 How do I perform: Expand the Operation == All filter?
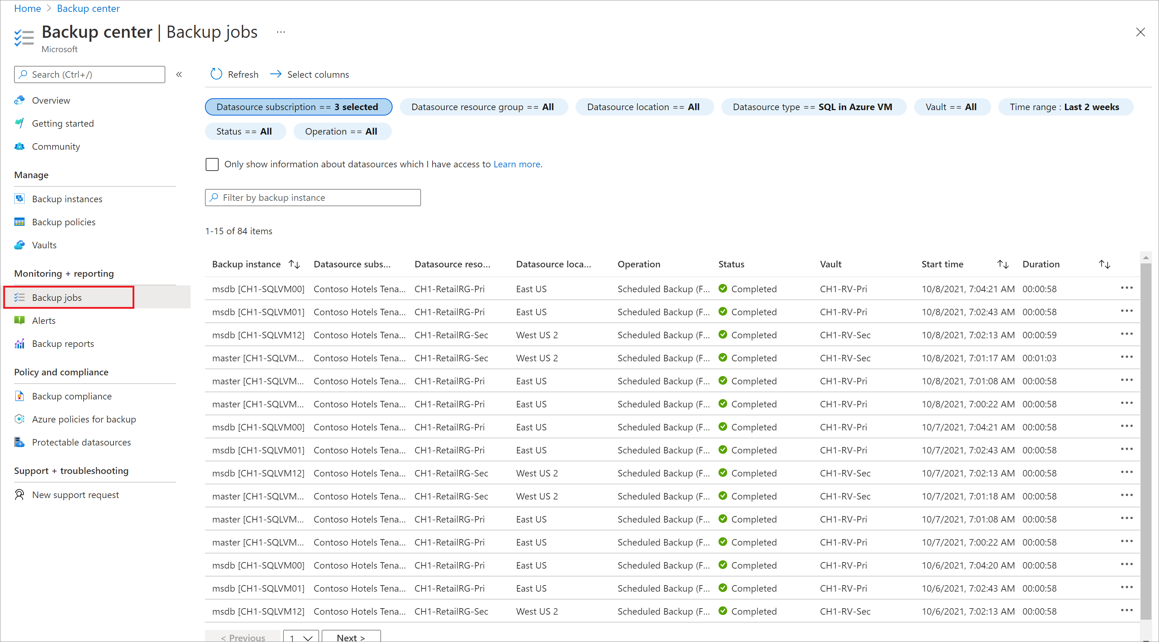(341, 131)
